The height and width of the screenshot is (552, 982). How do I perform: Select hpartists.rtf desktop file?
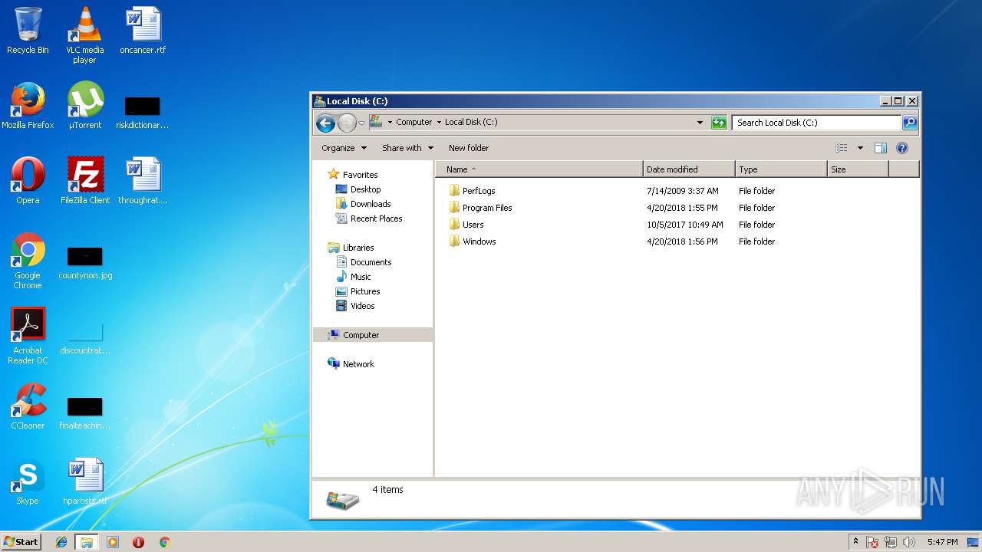point(85,481)
